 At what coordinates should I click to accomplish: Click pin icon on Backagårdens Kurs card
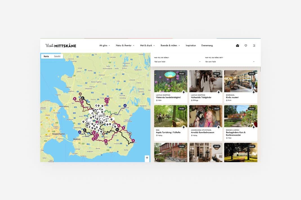pyautogui.click(x=253, y=127)
